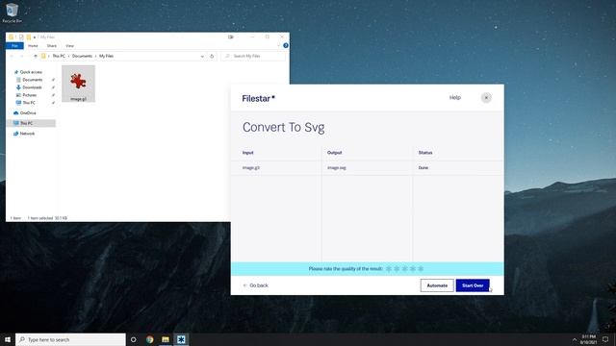This screenshot has width=616, height=346.
Task: Rate the result four stars
Action: [x=413, y=269]
